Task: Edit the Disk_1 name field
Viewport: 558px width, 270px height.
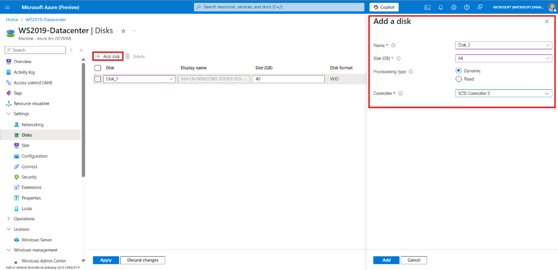Action: [x=139, y=79]
